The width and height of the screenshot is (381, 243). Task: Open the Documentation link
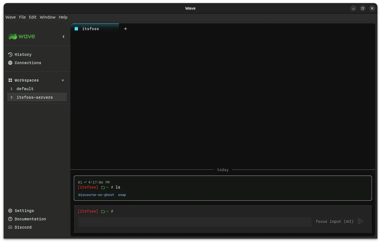pos(30,219)
